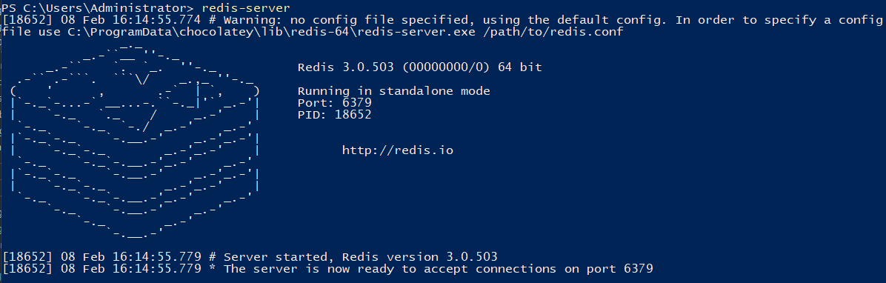Click the Server started log line
Image resolution: width=886 pixels, height=283 pixels.
tap(250, 257)
